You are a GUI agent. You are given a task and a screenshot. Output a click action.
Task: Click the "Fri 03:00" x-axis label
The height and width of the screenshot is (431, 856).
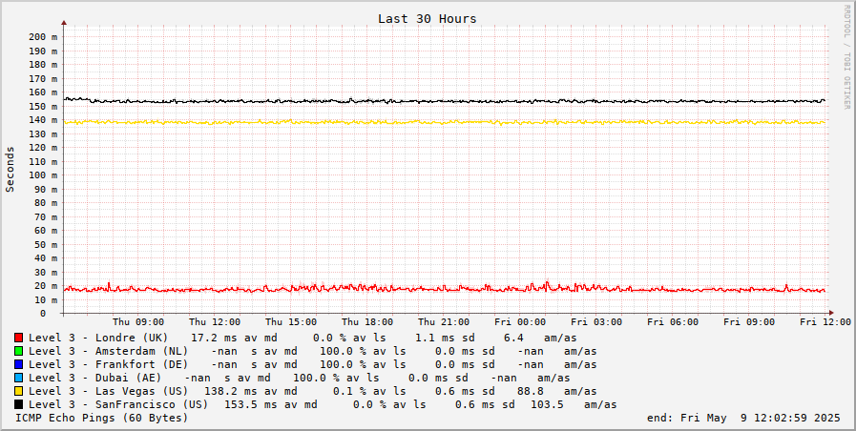(596, 322)
